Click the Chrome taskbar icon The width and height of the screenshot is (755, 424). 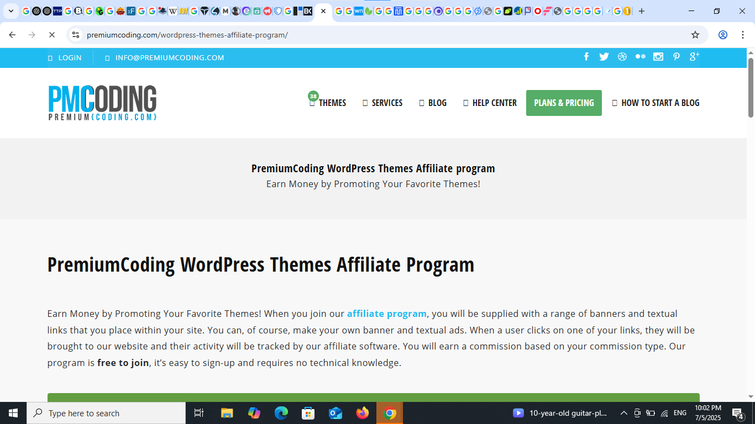390,413
